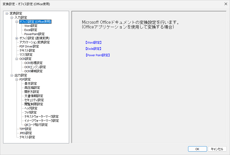Open テキストウォーターマーク設定 in tree
Viewport: 230px width, 155px height.
click(x=41, y=117)
